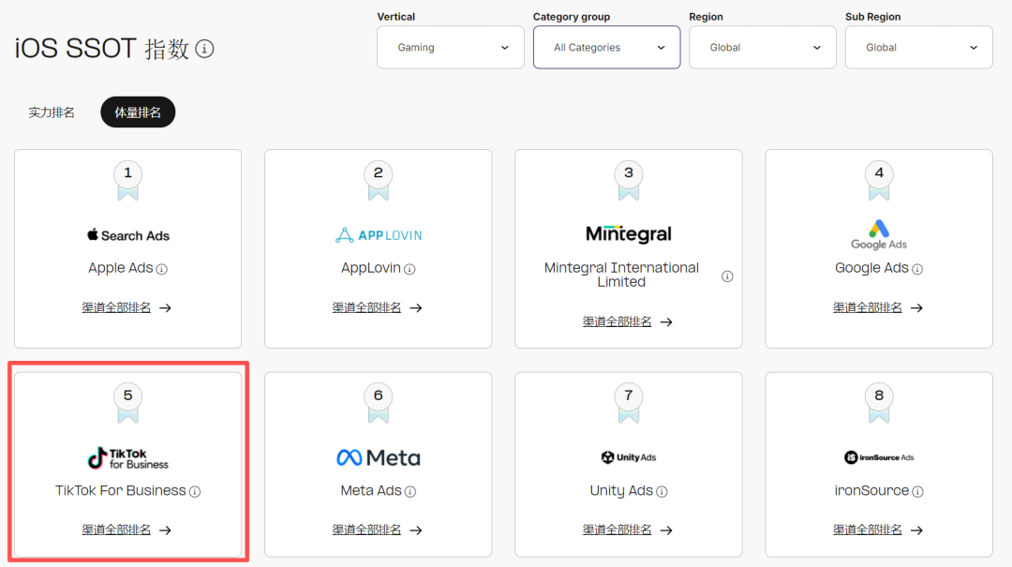Viewport: 1012px width, 567px height.
Task: Click Mintegral International Limited text
Action: pos(621,275)
